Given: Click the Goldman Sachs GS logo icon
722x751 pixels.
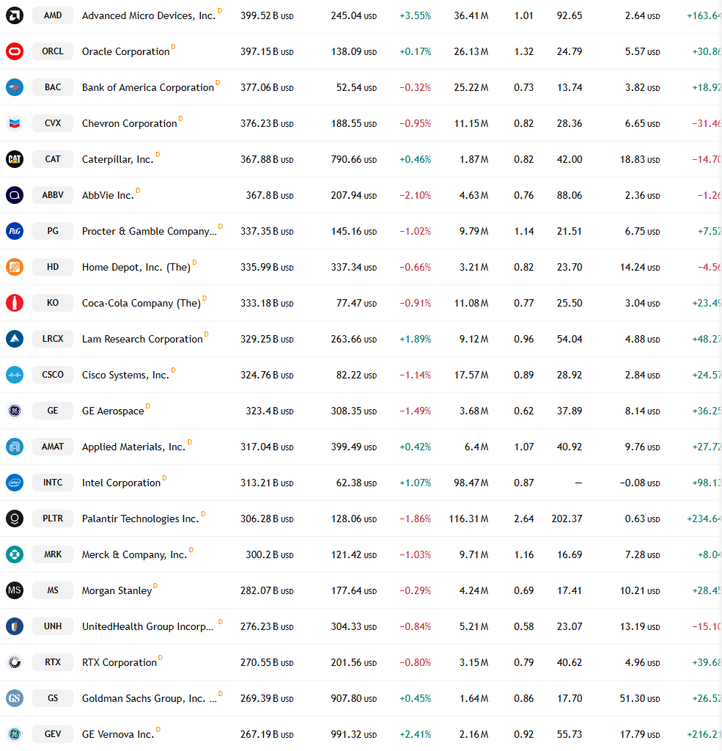Looking at the screenshot, I should (x=15, y=698).
